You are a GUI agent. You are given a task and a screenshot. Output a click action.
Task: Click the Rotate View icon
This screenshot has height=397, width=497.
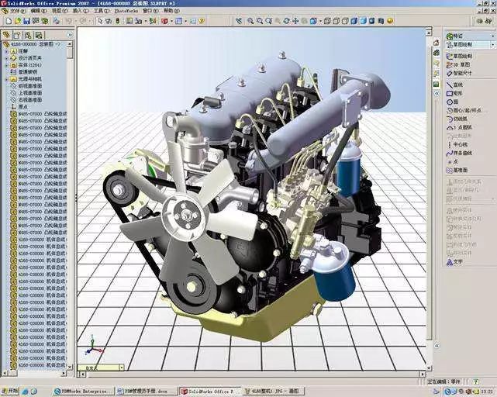coord(287,21)
